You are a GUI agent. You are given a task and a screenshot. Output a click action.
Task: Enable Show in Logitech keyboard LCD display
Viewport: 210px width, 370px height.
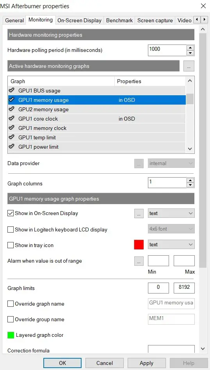pos(11,229)
